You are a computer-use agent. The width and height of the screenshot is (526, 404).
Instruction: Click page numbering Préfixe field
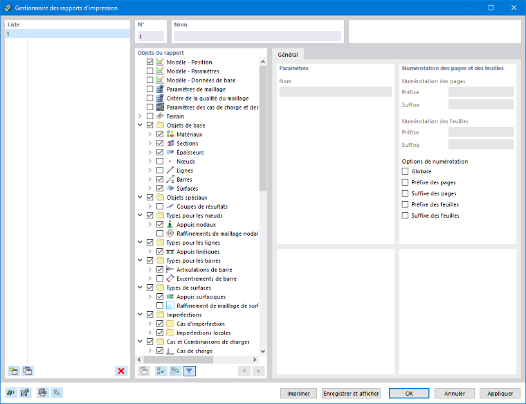pos(481,92)
